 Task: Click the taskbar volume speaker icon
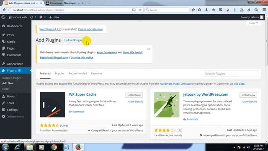[x=249, y=147]
